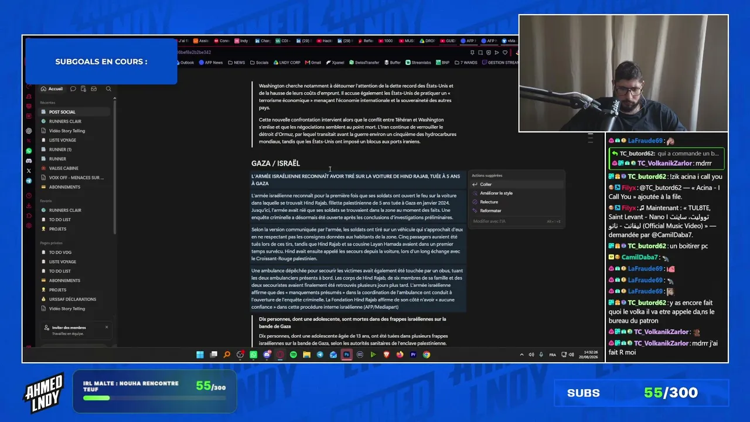The image size is (750, 422).
Task: Open Premiere Pro from the taskbar
Action: (413, 355)
